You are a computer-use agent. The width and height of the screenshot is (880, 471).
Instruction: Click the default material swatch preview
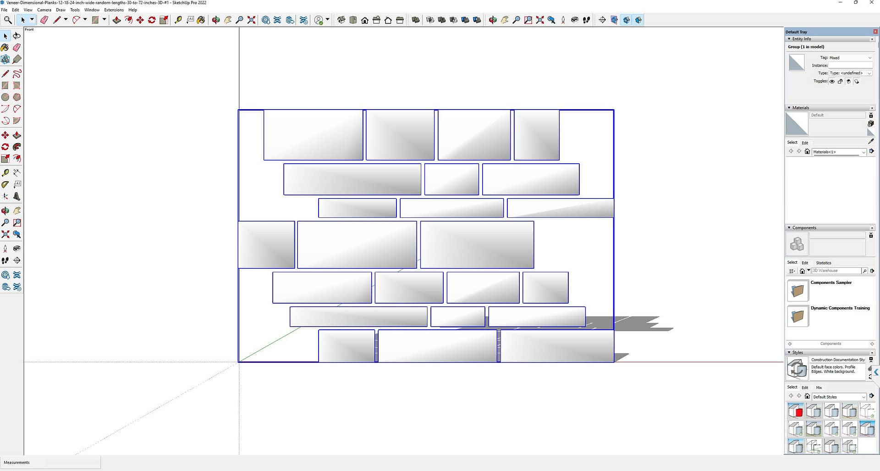tap(797, 124)
